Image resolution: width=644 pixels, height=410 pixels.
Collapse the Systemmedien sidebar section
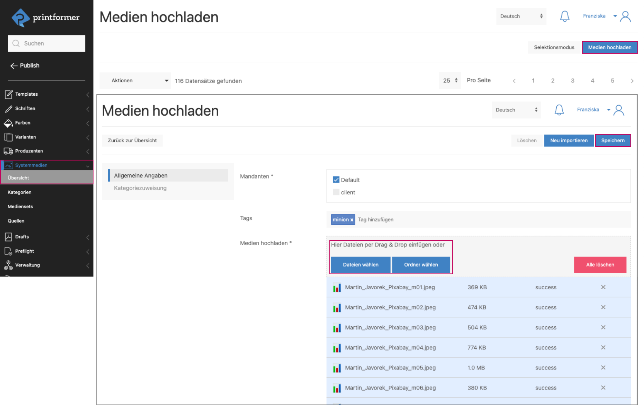coord(88,166)
